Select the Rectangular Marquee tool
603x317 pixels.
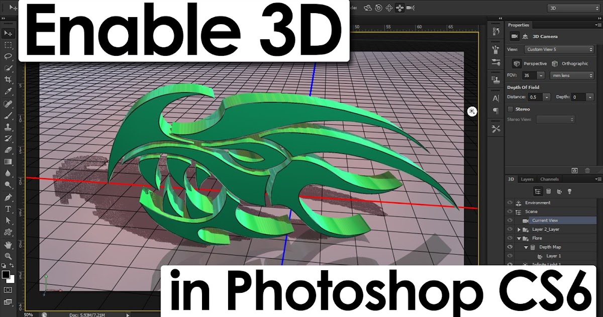click(x=8, y=44)
